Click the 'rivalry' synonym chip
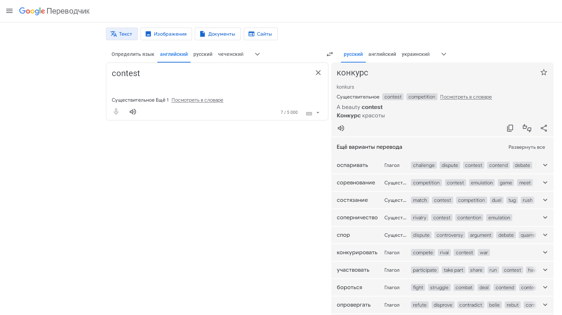Image resolution: width=562 pixels, height=315 pixels. tap(420, 218)
